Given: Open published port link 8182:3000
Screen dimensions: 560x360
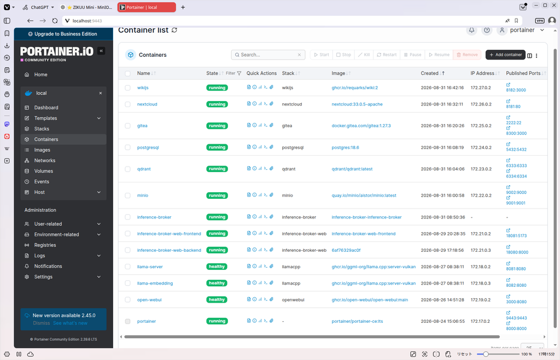Looking at the screenshot, I should 516,90.
